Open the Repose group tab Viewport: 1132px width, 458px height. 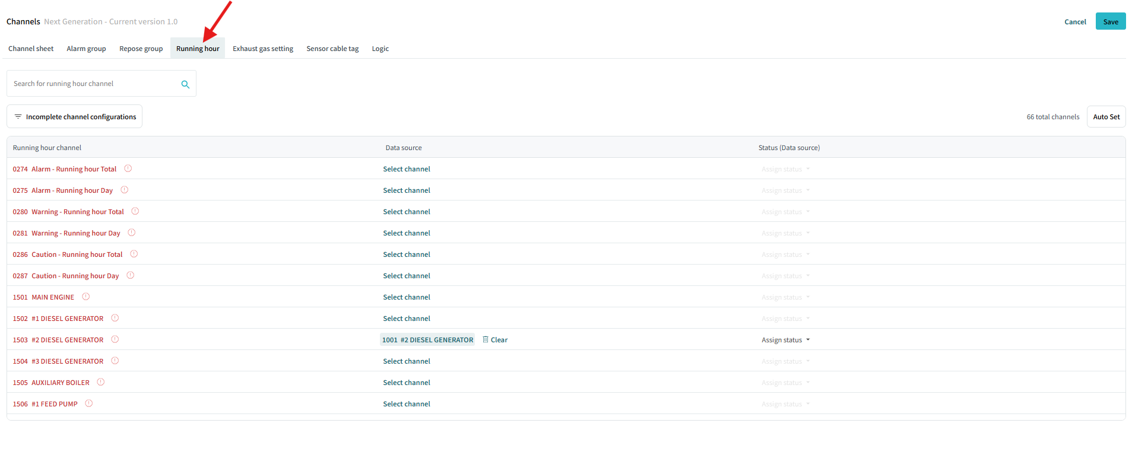pos(141,49)
